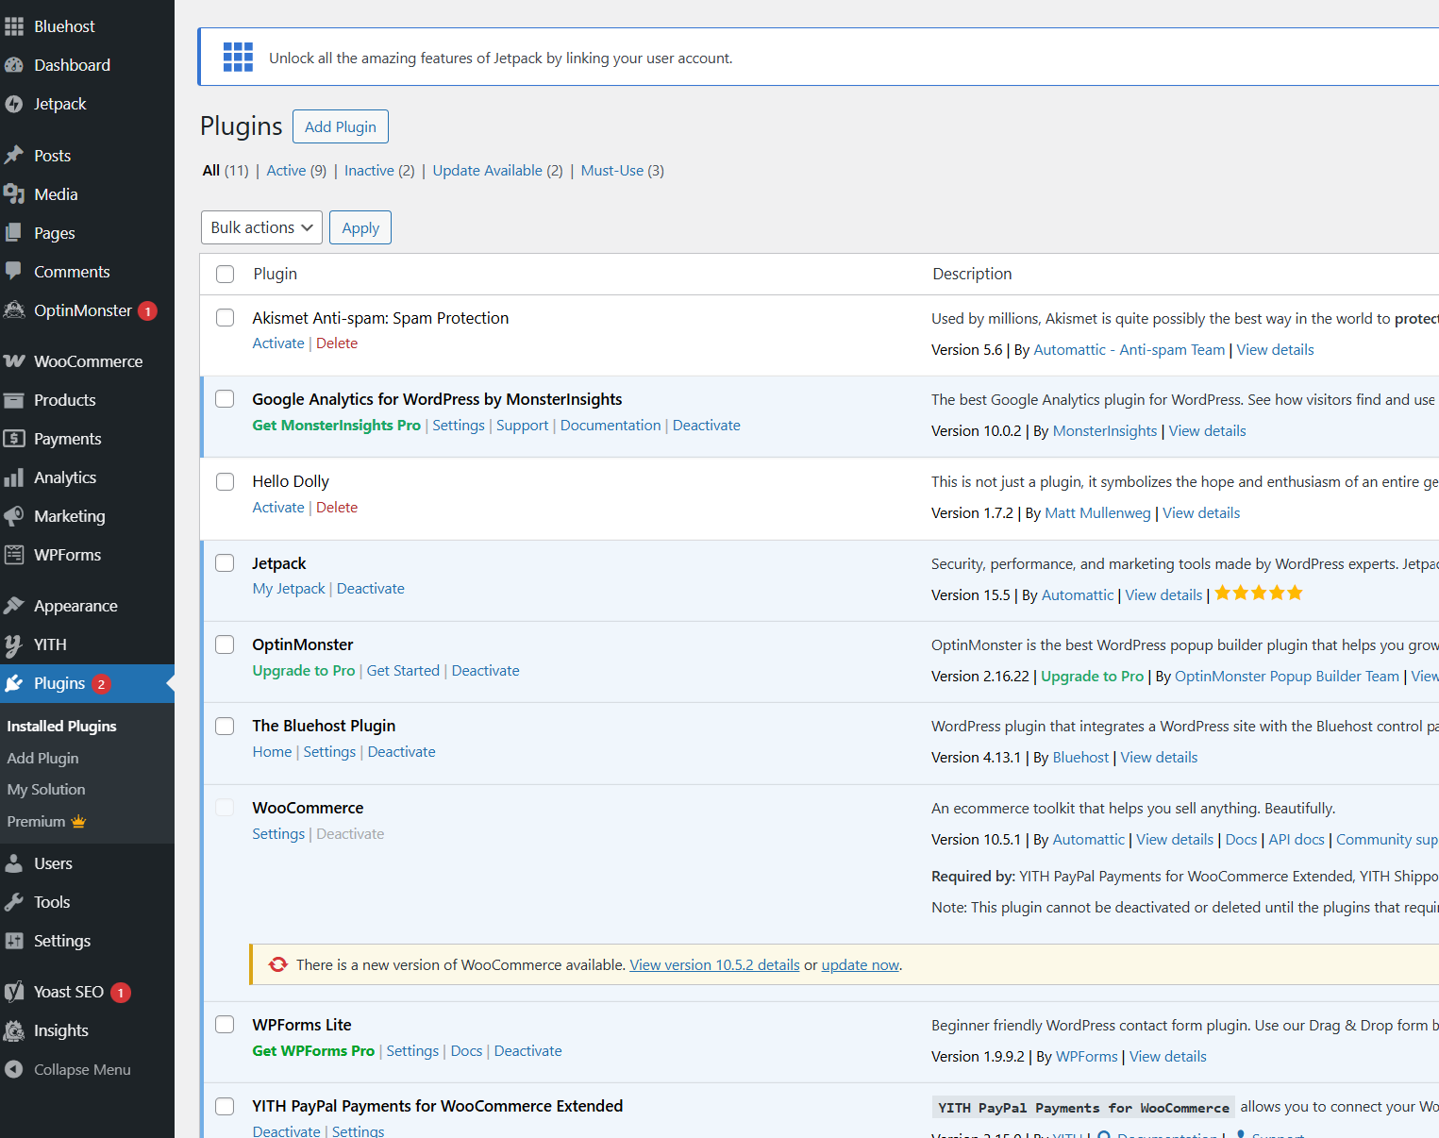Check the YITH PayPal Payments checkbox
Screen dimensions: 1439x1138
click(x=225, y=1106)
